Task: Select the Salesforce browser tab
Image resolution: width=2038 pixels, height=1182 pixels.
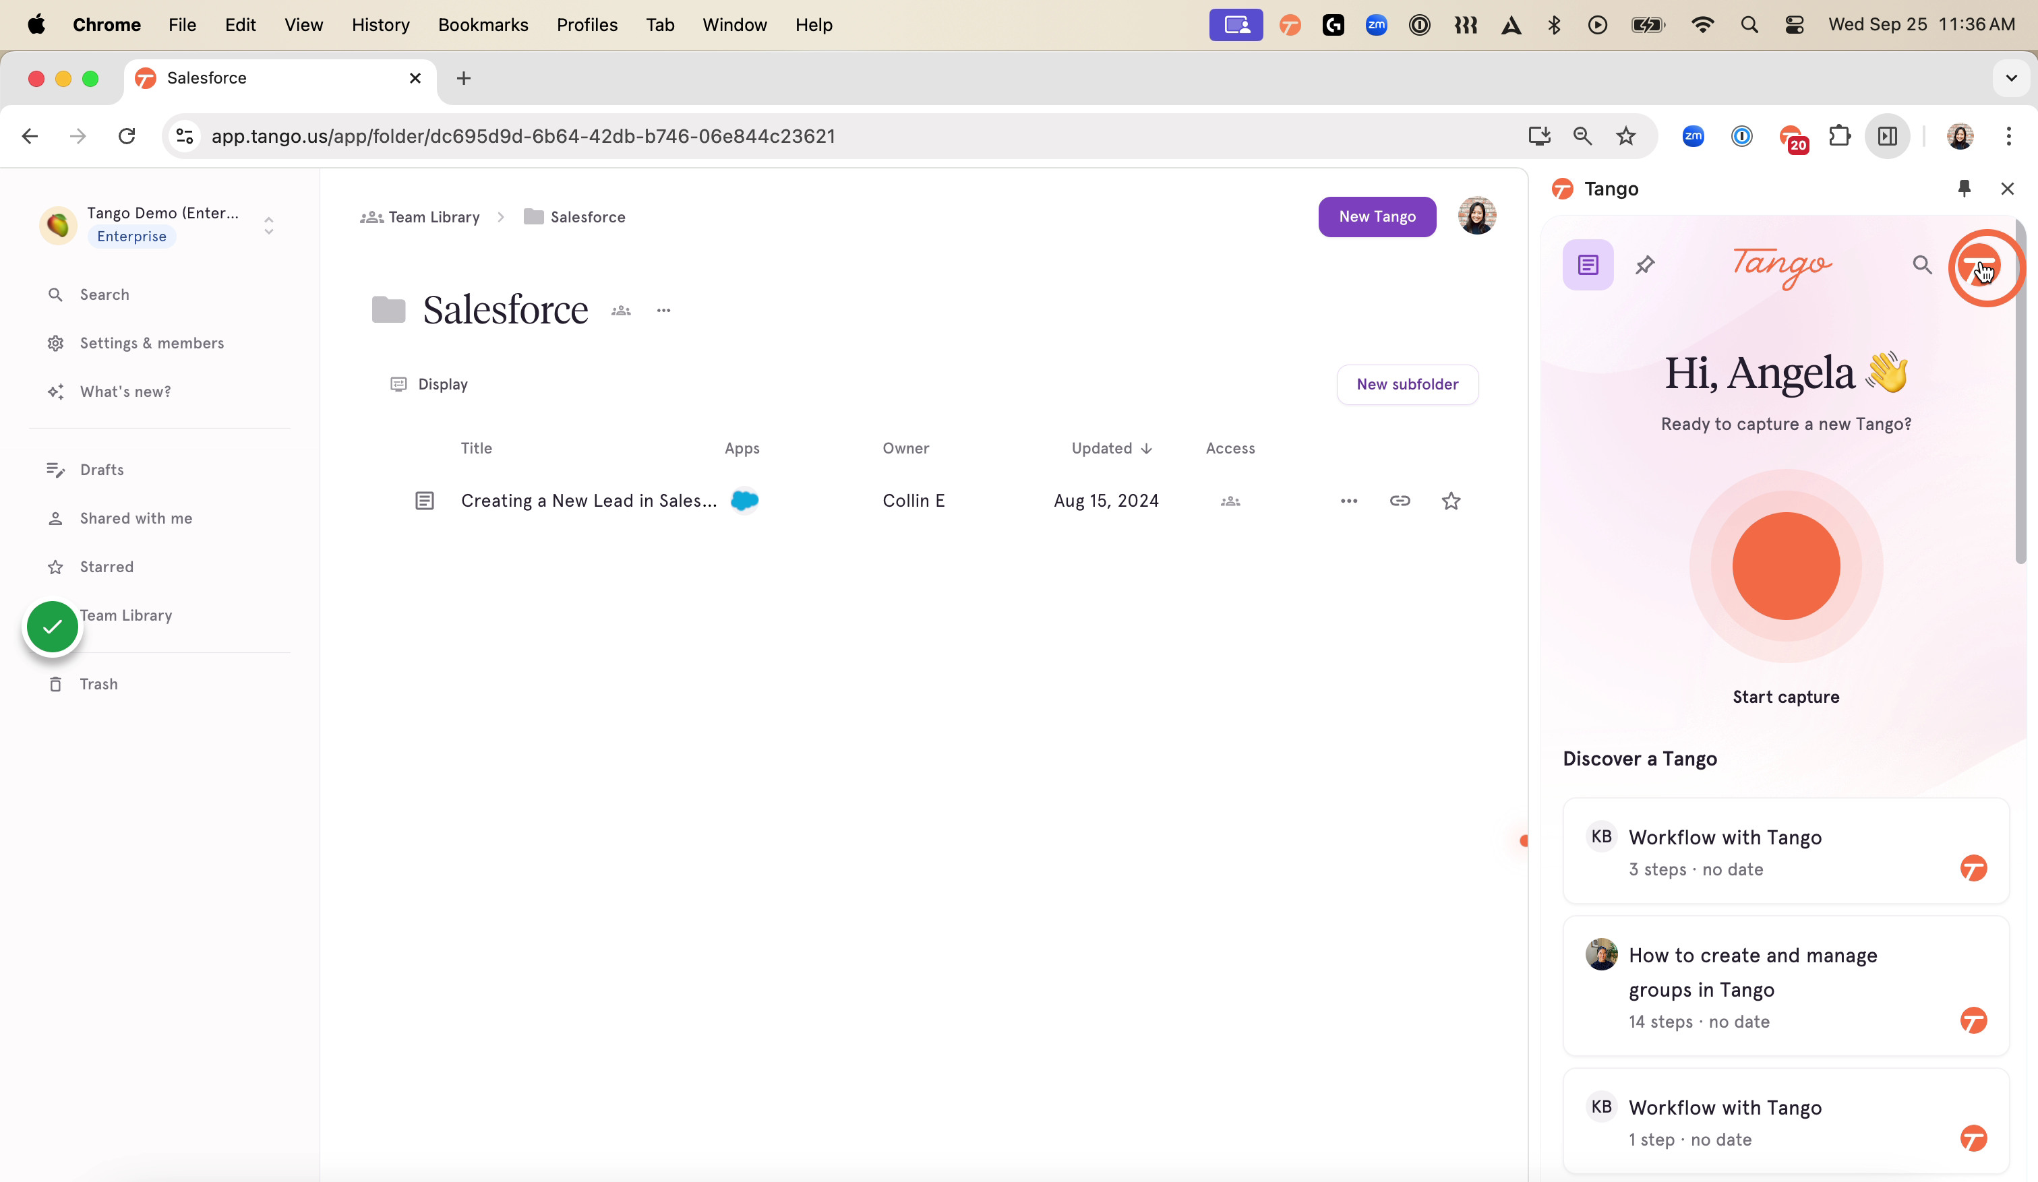Action: (x=279, y=78)
